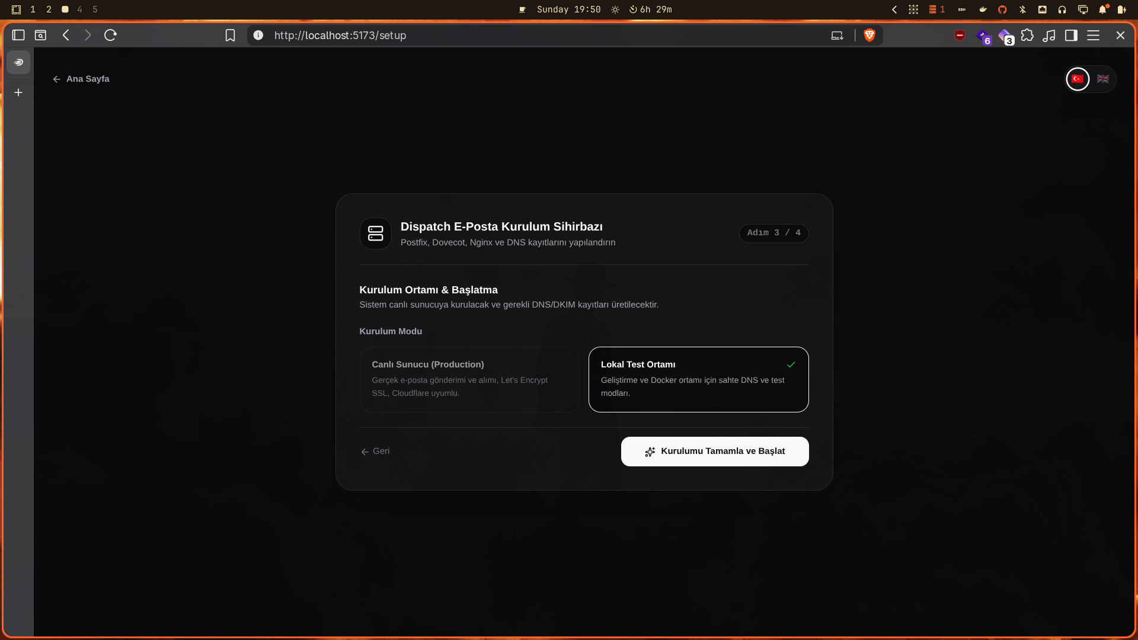Click the install-app icon in the address bar
This screenshot has width=1138, height=640.
point(837,36)
